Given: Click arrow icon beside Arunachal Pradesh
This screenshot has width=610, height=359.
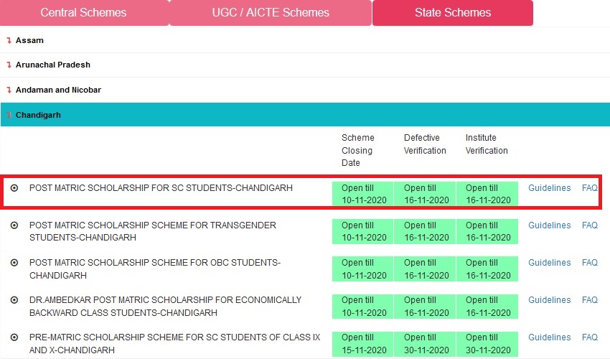Looking at the screenshot, I should (x=9, y=65).
